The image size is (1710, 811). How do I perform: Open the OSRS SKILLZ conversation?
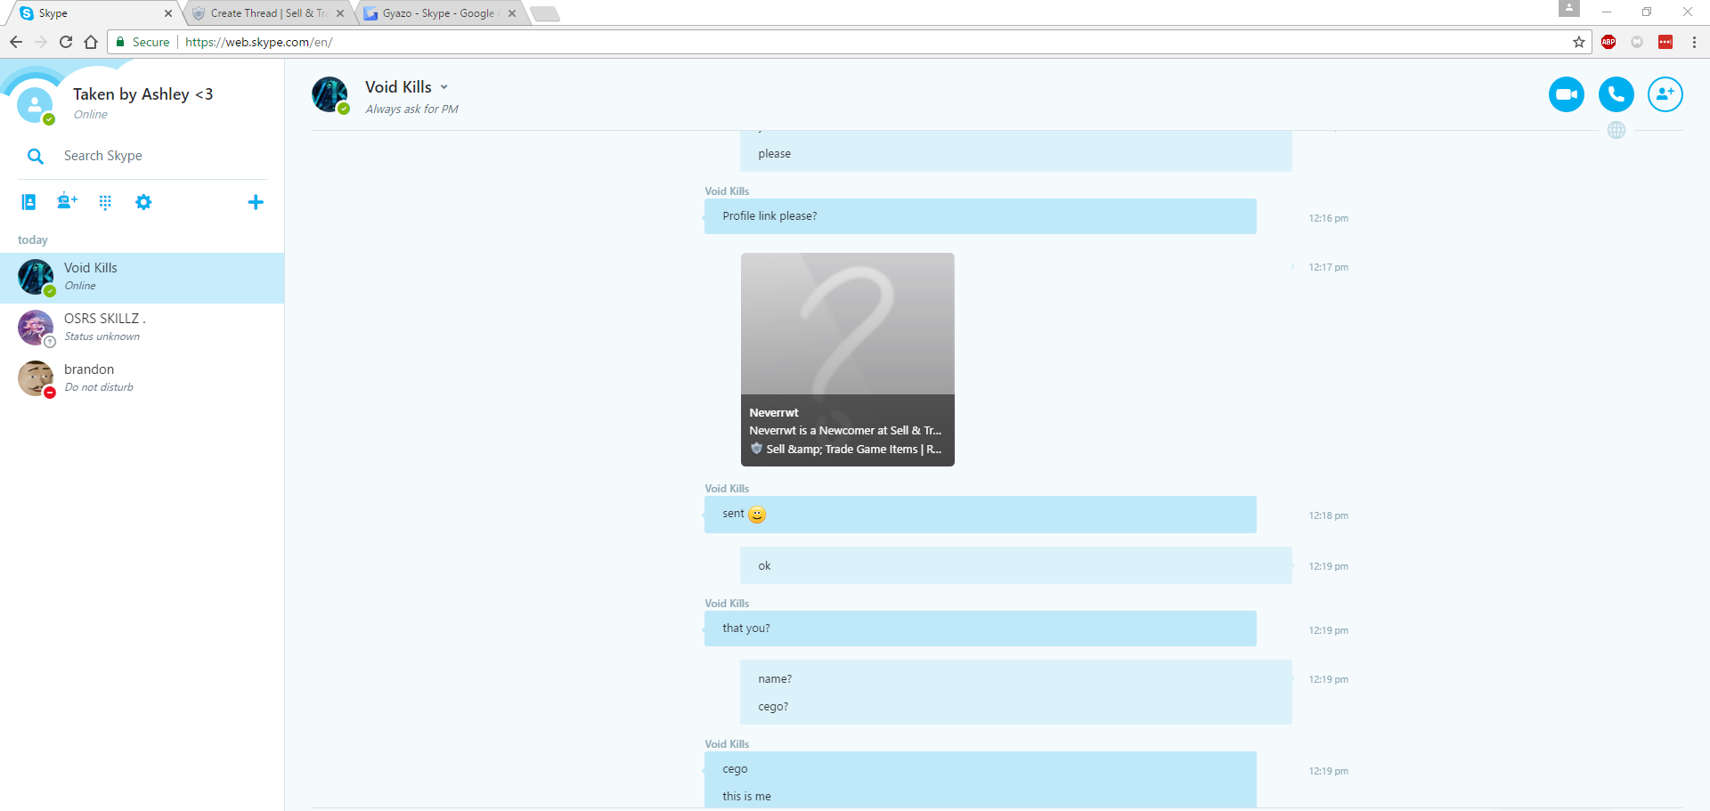click(x=142, y=328)
